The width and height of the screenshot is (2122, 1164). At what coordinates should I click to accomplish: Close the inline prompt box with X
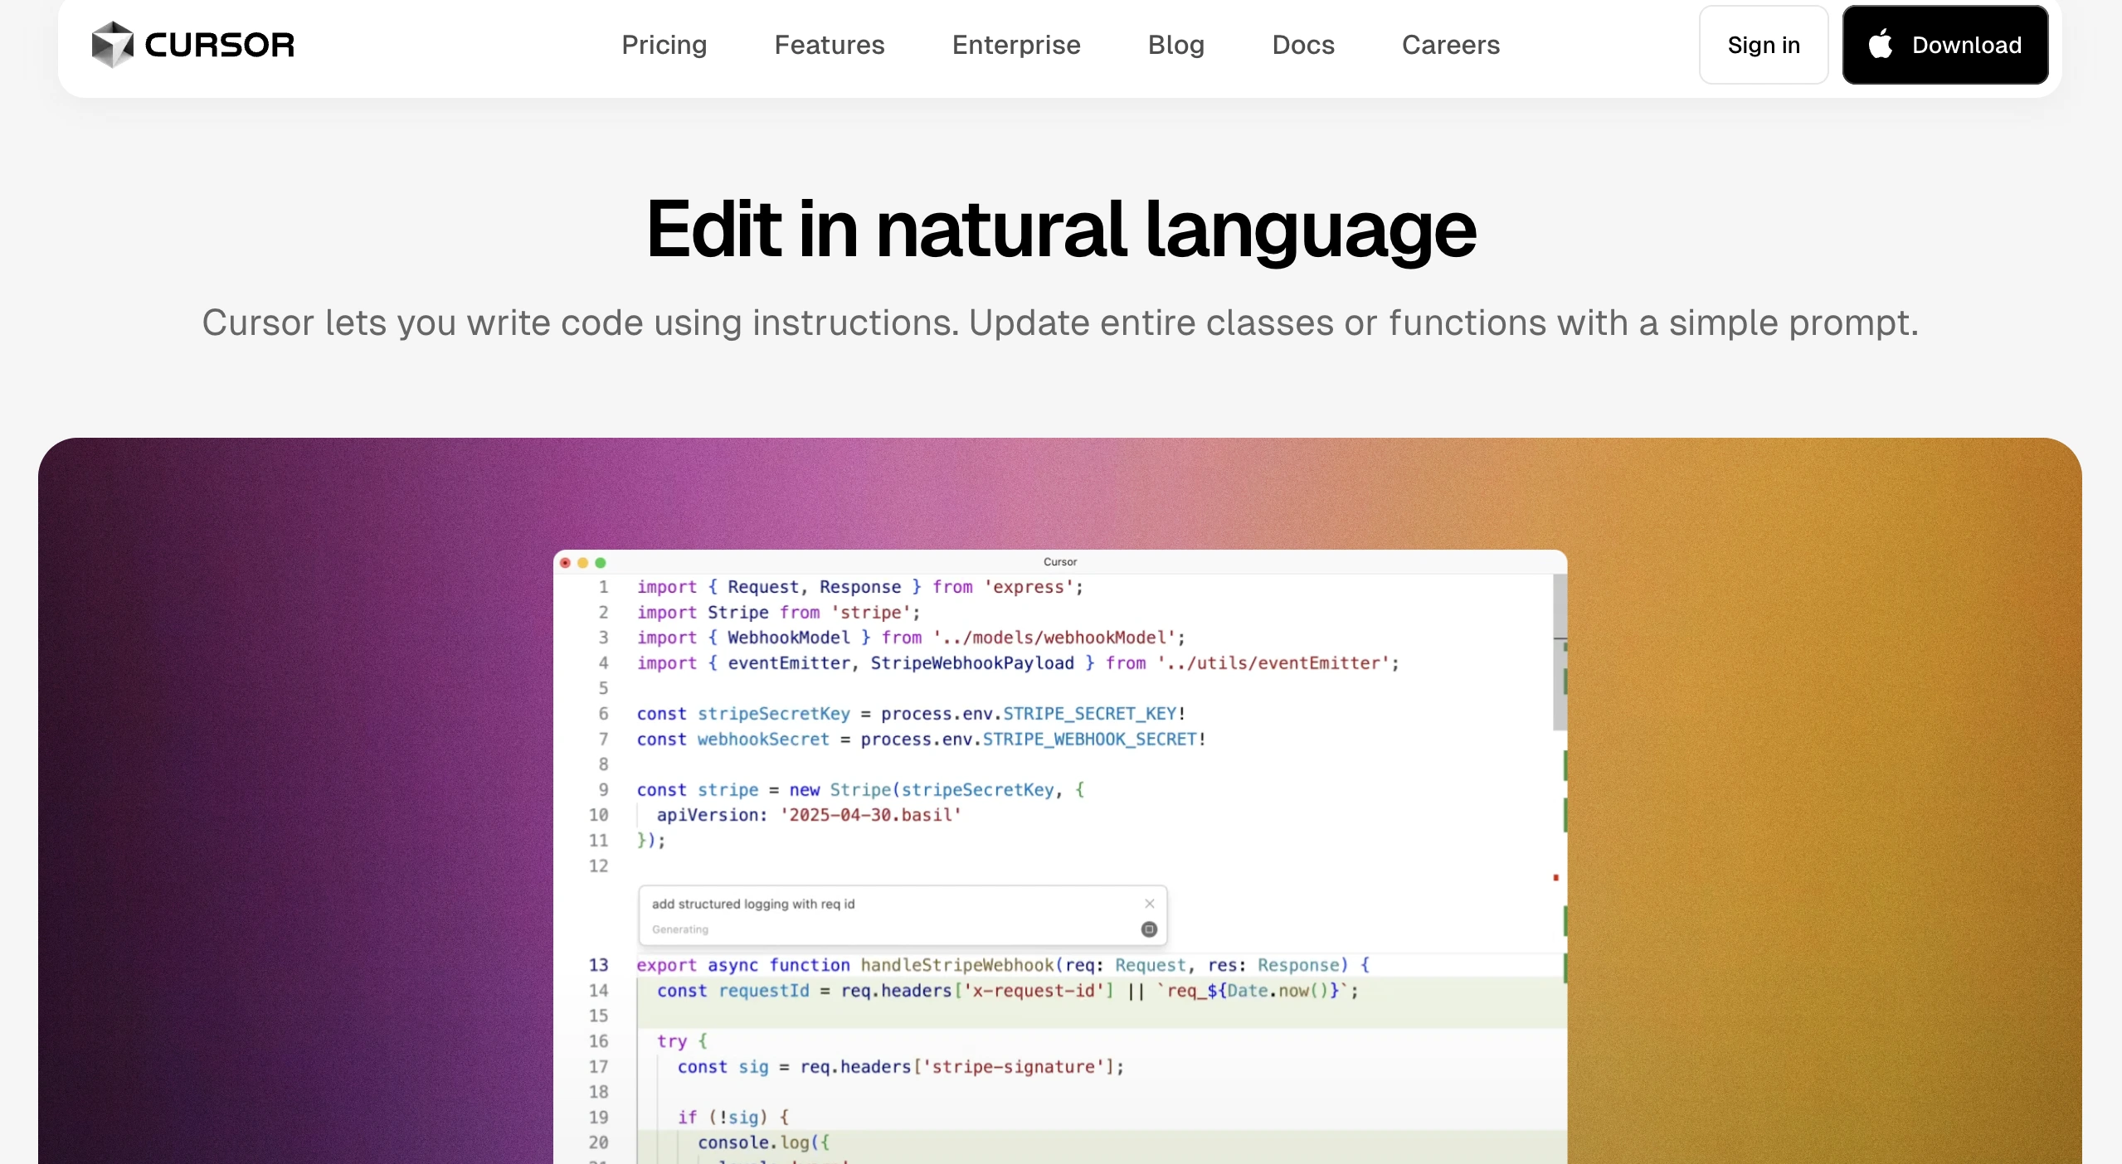(x=1150, y=904)
